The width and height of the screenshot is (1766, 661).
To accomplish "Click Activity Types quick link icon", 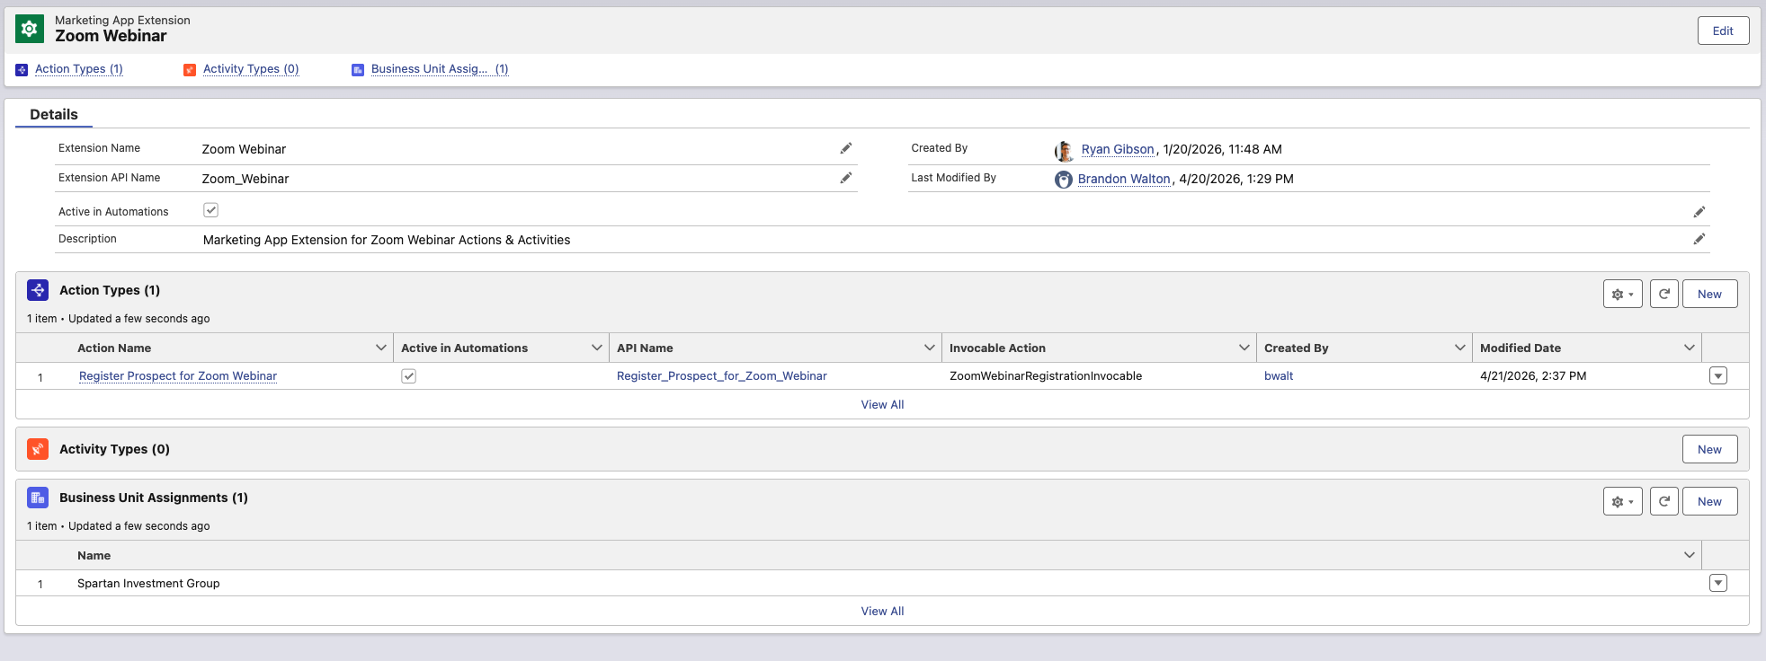I will (190, 69).
